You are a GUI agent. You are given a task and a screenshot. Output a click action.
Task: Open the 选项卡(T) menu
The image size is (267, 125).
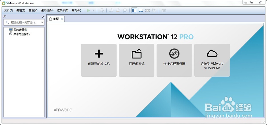point(63,11)
